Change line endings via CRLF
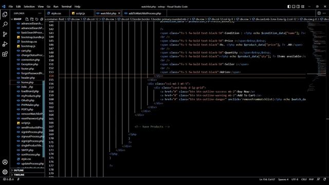This screenshot has height=185, width=329. (x=304, y=179)
